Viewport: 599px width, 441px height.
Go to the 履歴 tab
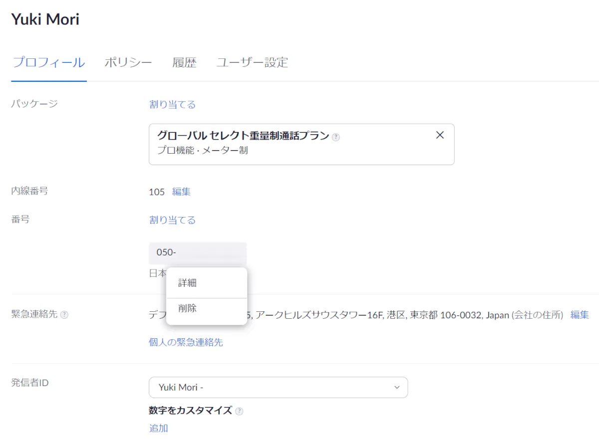click(x=184, y=63)
